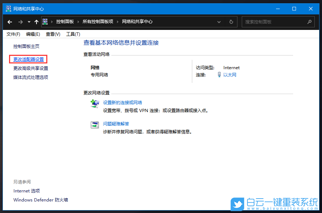322x213 pixels.
Task: Click the Ethernet adapter icon next to 以太网
Action: coord(219,75)
